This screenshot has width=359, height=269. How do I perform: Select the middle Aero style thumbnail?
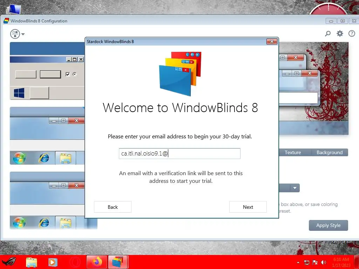coord(47,136)
